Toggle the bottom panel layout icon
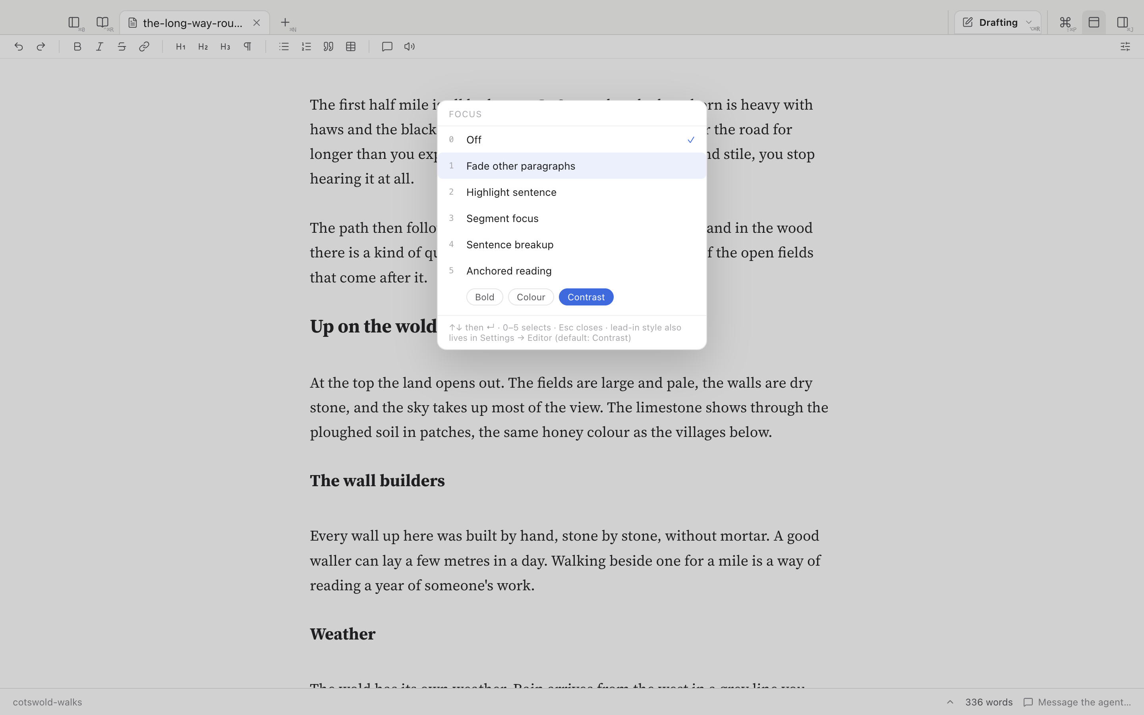The image size is (1144, 715). [x=1094, y=22]
